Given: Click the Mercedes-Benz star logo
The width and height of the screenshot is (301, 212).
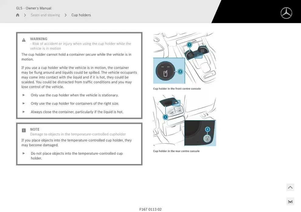Looking at the screenshot, I should [286, 13].
